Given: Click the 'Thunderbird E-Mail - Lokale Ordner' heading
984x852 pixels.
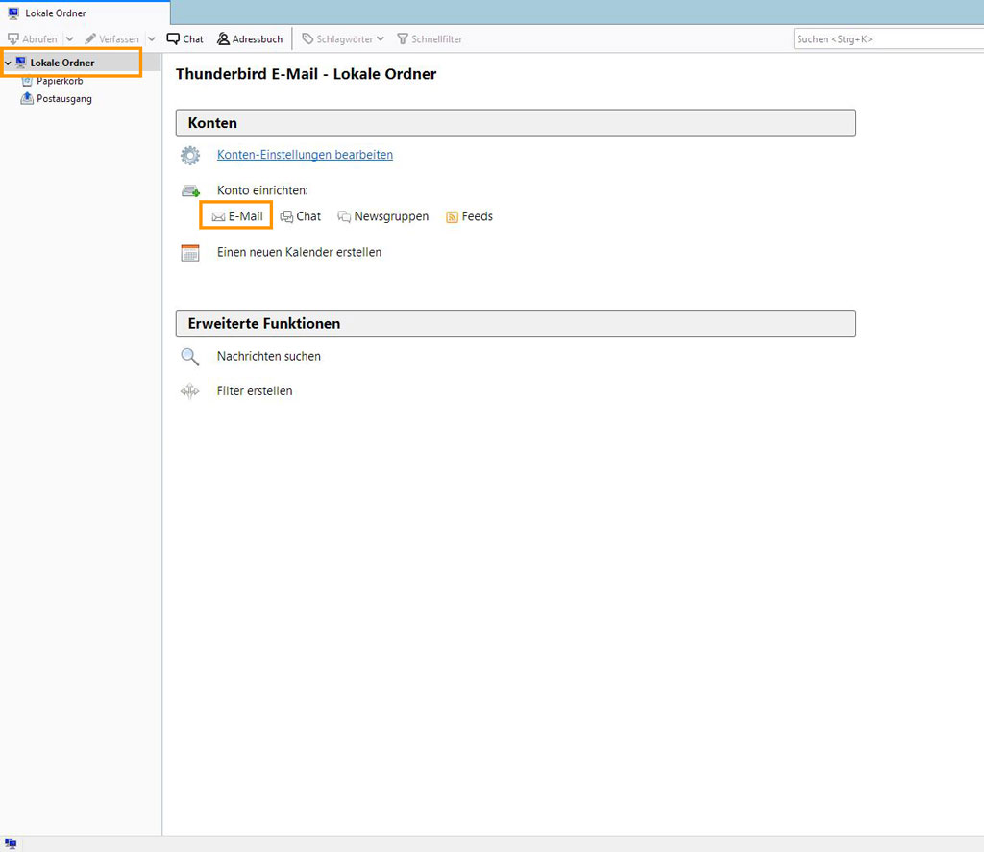Looking at the screenshot, I should [307, 74].
